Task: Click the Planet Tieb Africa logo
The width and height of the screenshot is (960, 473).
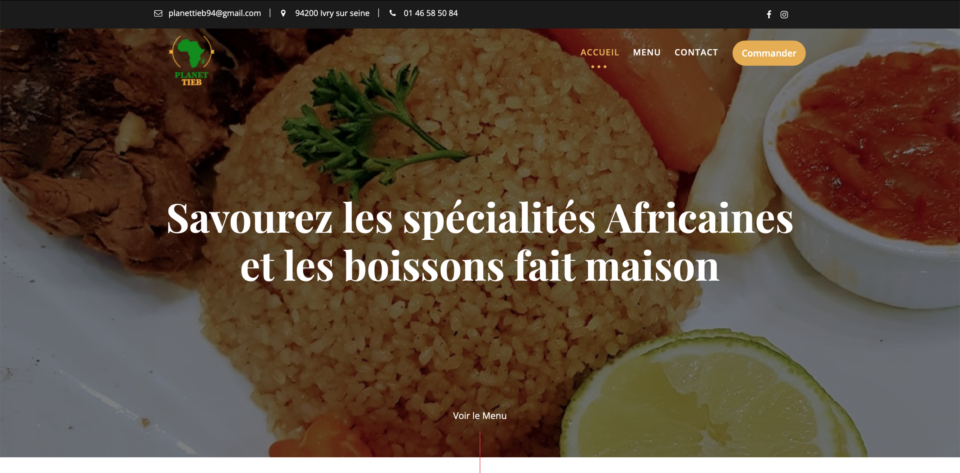Action: coord(192,61)
